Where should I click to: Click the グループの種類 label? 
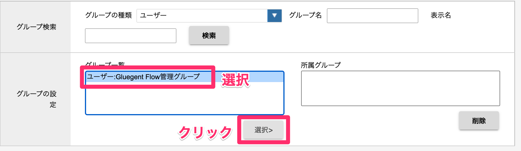point(108,15)
